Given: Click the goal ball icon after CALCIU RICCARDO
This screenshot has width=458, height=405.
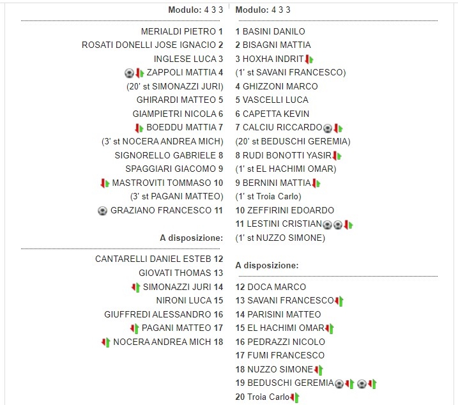Looking at the screenshot, I should [328, 128].
